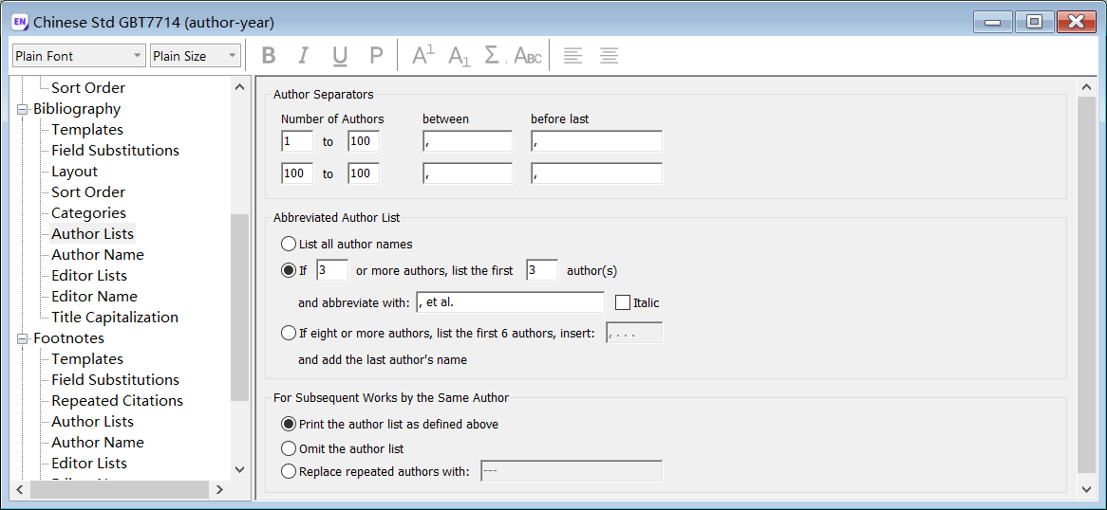
Task: Toggle Italic formatting icon
Action: click(304, 56)
